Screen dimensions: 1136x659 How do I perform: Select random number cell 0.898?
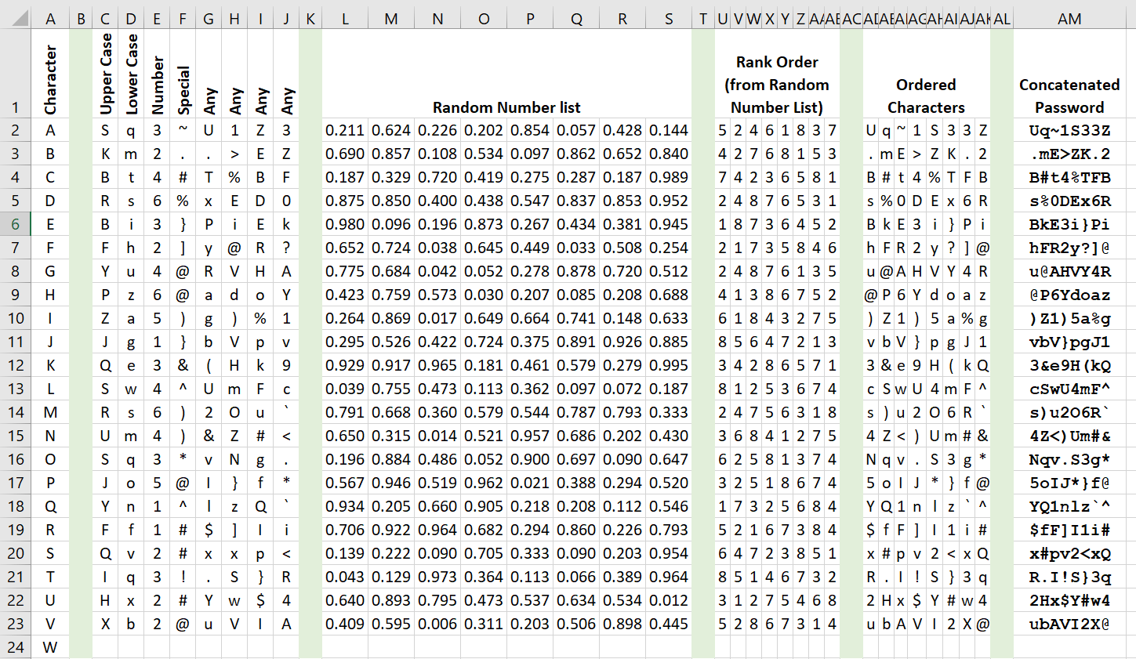(x=622, y=624)
